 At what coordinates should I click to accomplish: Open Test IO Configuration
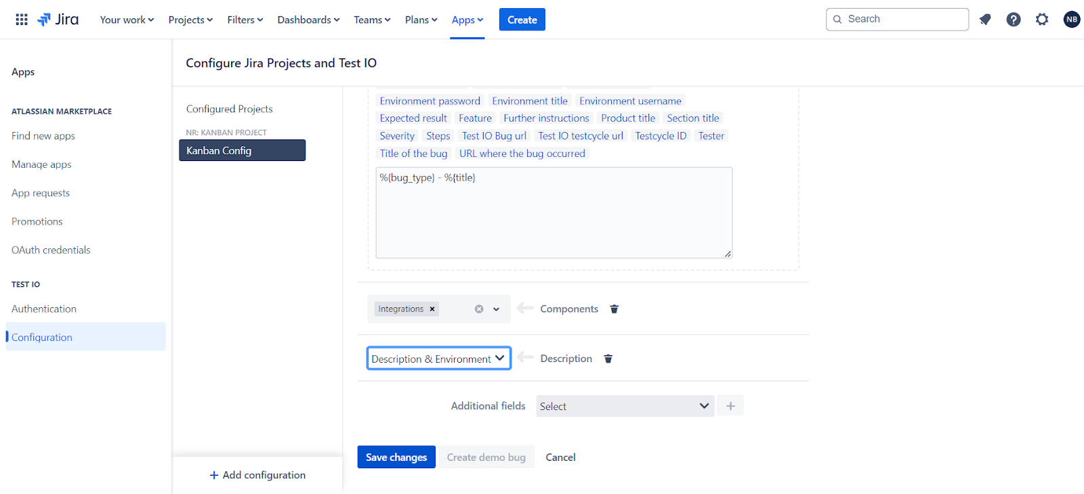(x=85, y=337)
